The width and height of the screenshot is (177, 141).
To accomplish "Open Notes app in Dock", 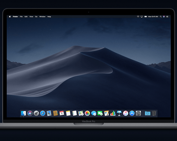I will 68,114.
